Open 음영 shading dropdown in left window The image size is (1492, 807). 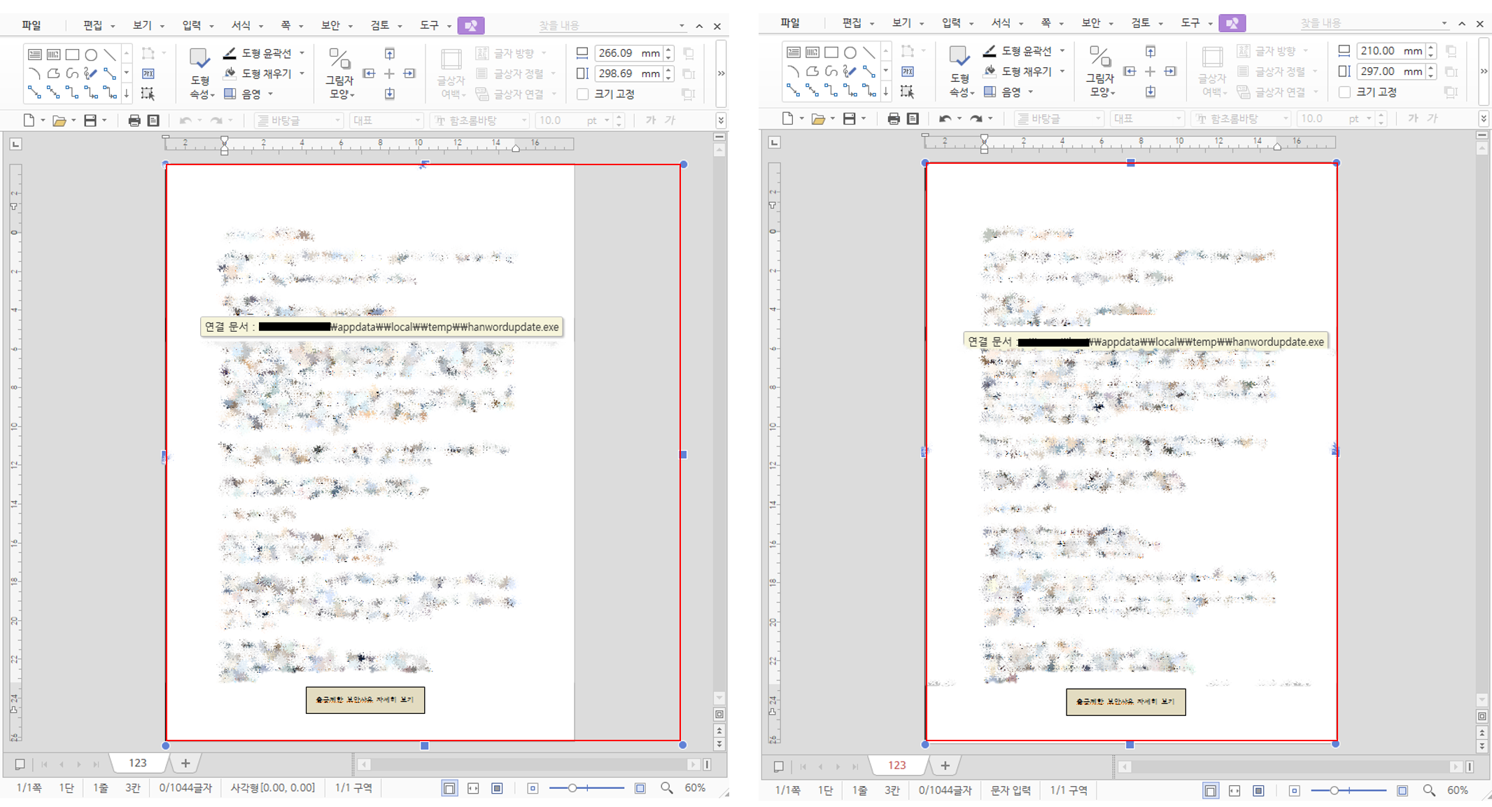[271, 94]
